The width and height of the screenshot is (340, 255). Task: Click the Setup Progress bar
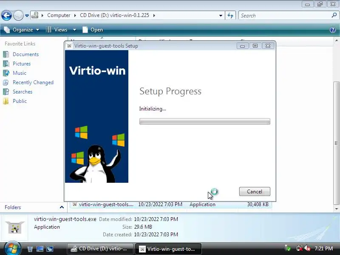205,121
